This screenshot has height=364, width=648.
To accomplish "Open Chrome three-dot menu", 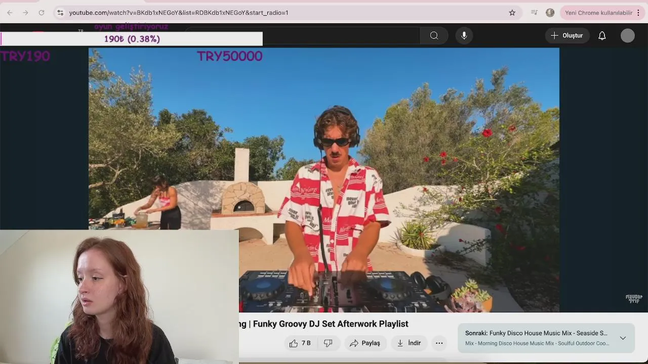I will pyautogui.click(x=638, y=13).
